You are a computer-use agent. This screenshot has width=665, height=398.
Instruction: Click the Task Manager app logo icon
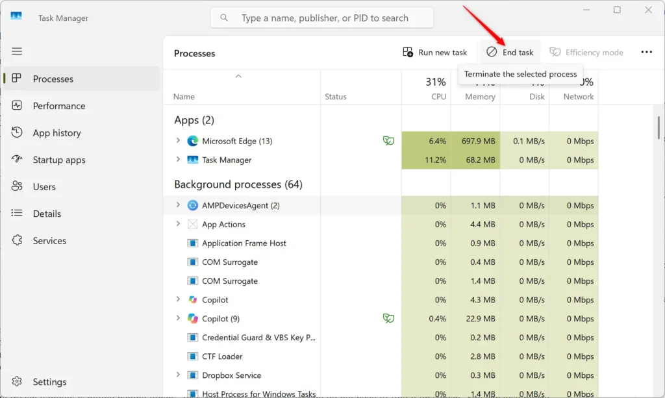(16, 16)
